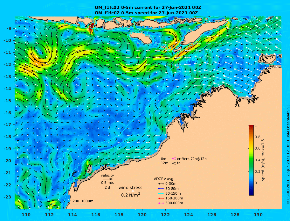Image resolution: width=290 pixels, height=221 pixels.
Task: Click the '2 d' legend text
Action: (107, 187)
